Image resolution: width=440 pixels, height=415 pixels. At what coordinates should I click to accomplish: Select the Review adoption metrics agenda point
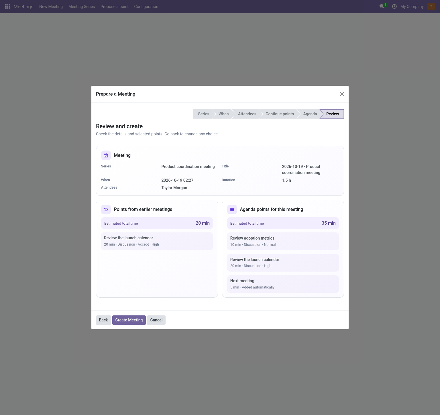pos(283,241)
